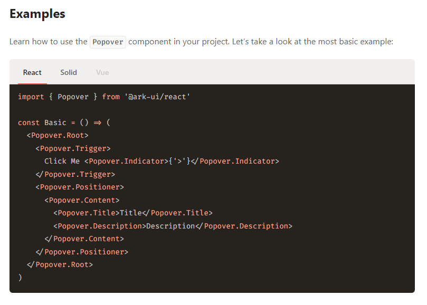
Task: Switch to the Vue tab
Action: 102,72
